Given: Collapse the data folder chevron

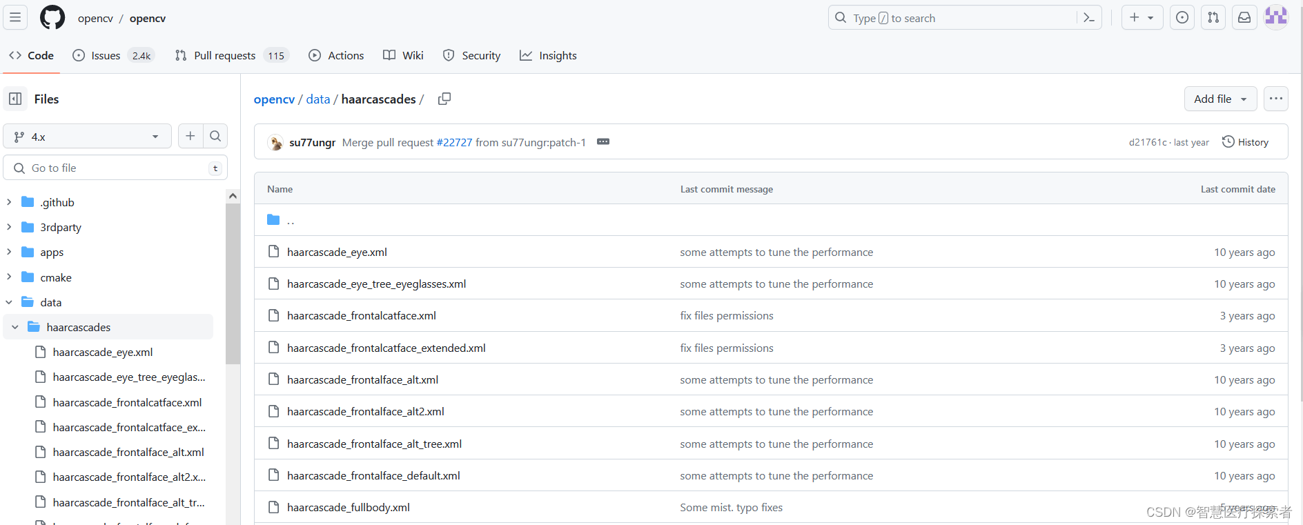Looking at the screenshot, I should (9, 302).
